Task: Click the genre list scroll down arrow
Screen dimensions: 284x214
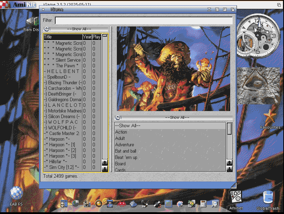Action: point(229,169)
